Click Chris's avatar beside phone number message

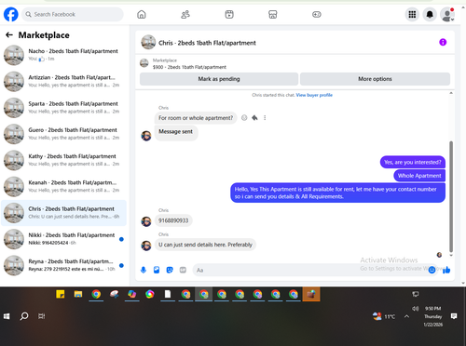coord(146,221)
